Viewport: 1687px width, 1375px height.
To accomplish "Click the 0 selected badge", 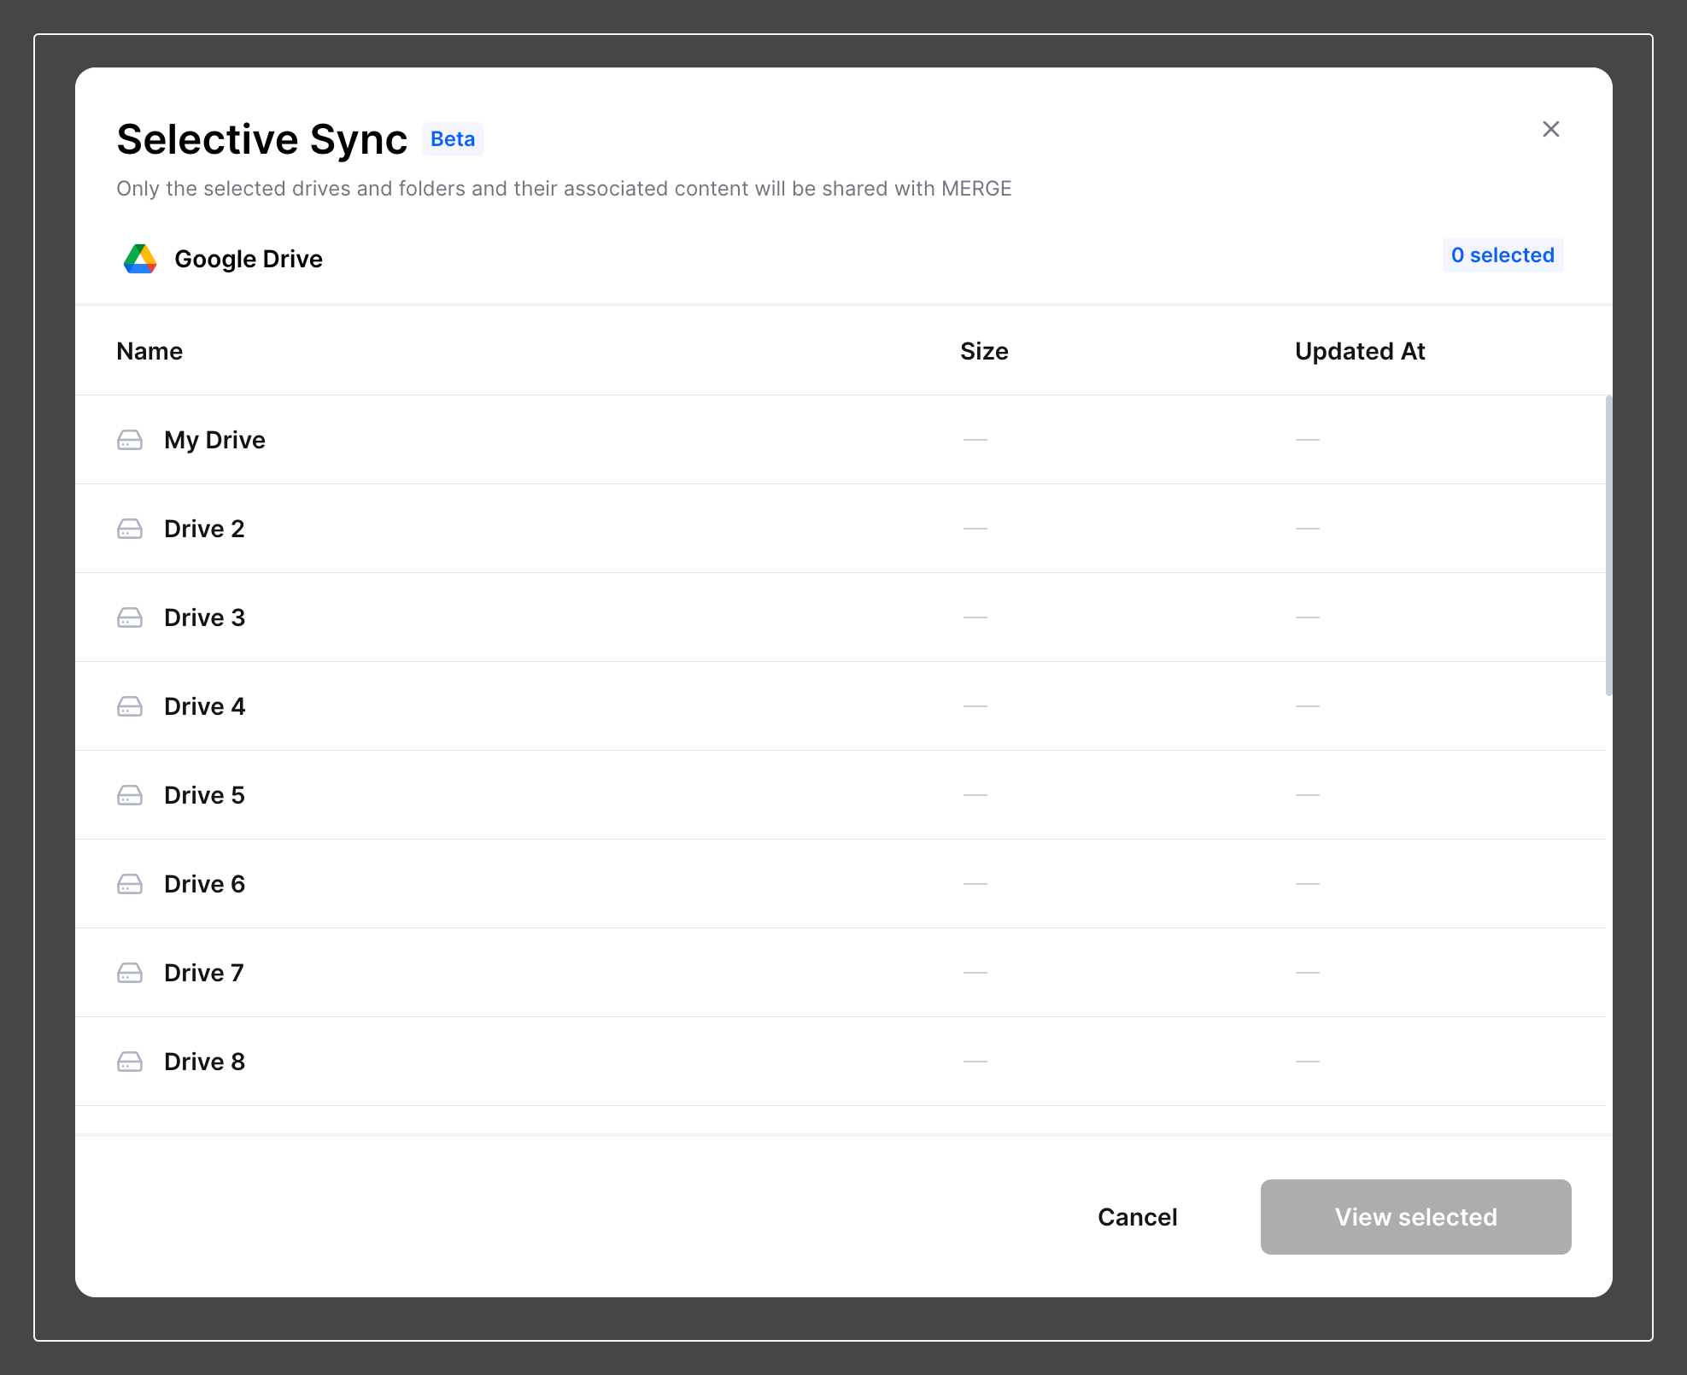I will (x=1502, y=255).
